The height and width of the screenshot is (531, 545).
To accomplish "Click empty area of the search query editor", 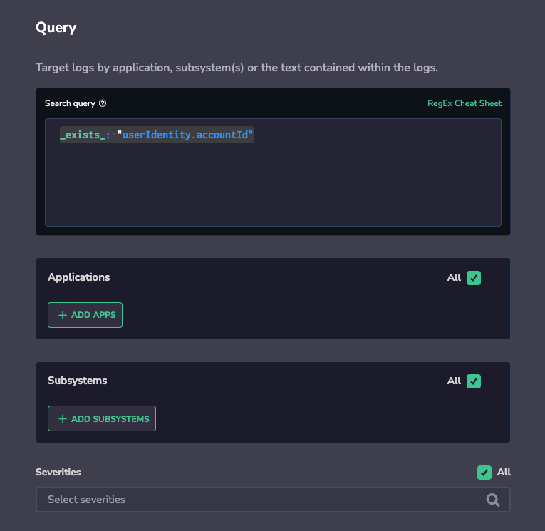I will (273, 185).
